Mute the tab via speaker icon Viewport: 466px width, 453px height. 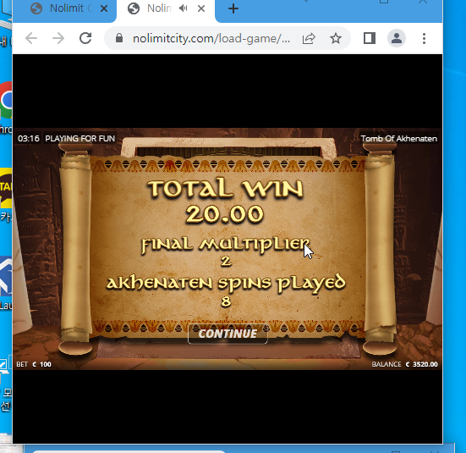183,8
